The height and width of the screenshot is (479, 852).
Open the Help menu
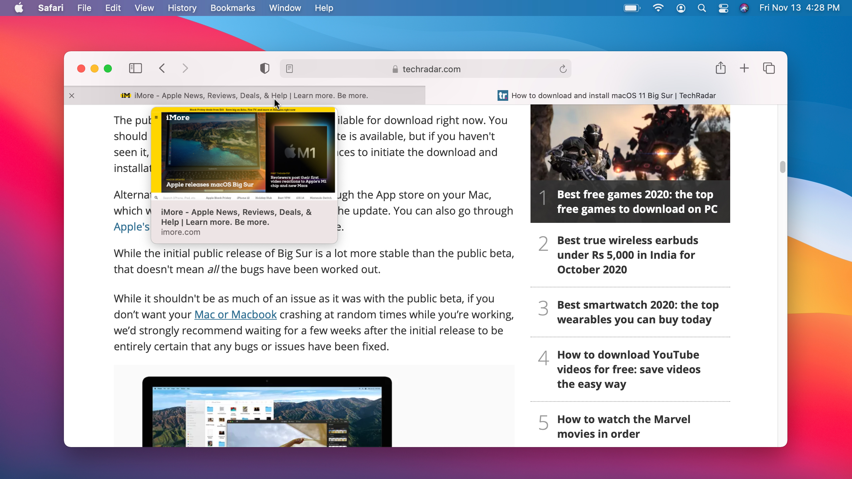(324, 8)
